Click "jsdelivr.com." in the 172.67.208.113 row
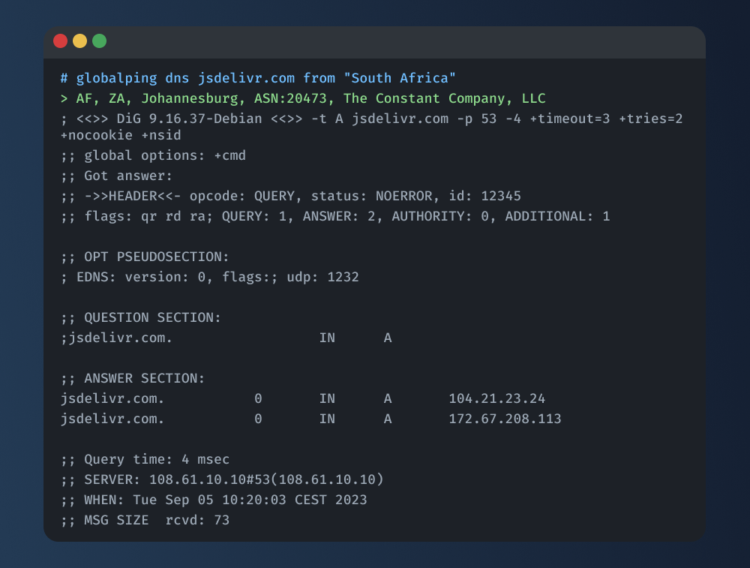The width and height of the screenshot is (750, 568). [112, 419]
